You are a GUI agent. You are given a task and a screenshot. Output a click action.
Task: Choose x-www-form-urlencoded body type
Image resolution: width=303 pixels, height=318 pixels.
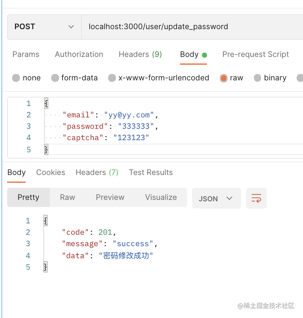[112, 78]
